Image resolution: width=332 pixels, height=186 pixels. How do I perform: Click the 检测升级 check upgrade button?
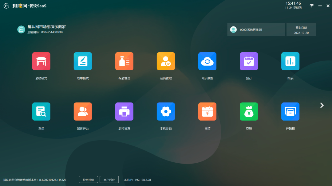(89, 180)
